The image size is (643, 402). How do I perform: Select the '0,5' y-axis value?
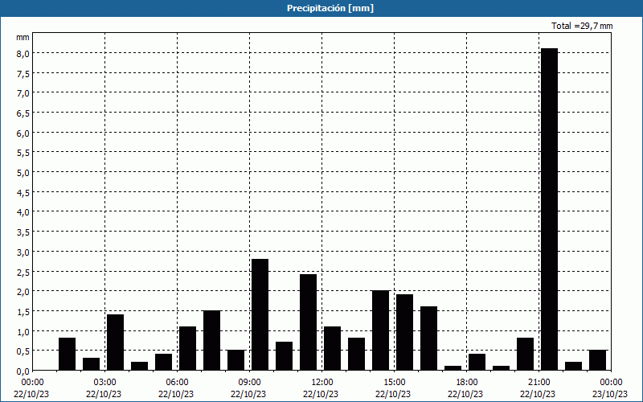click(23, 351)
